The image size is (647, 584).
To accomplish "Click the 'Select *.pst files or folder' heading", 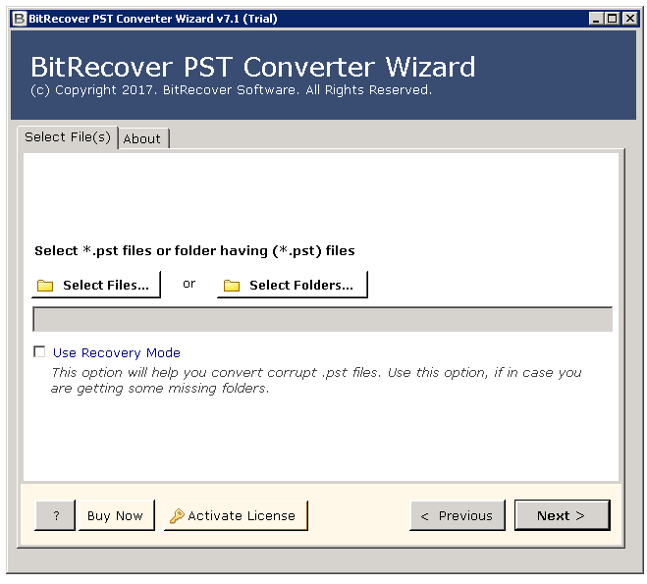I will click(194, 250).
